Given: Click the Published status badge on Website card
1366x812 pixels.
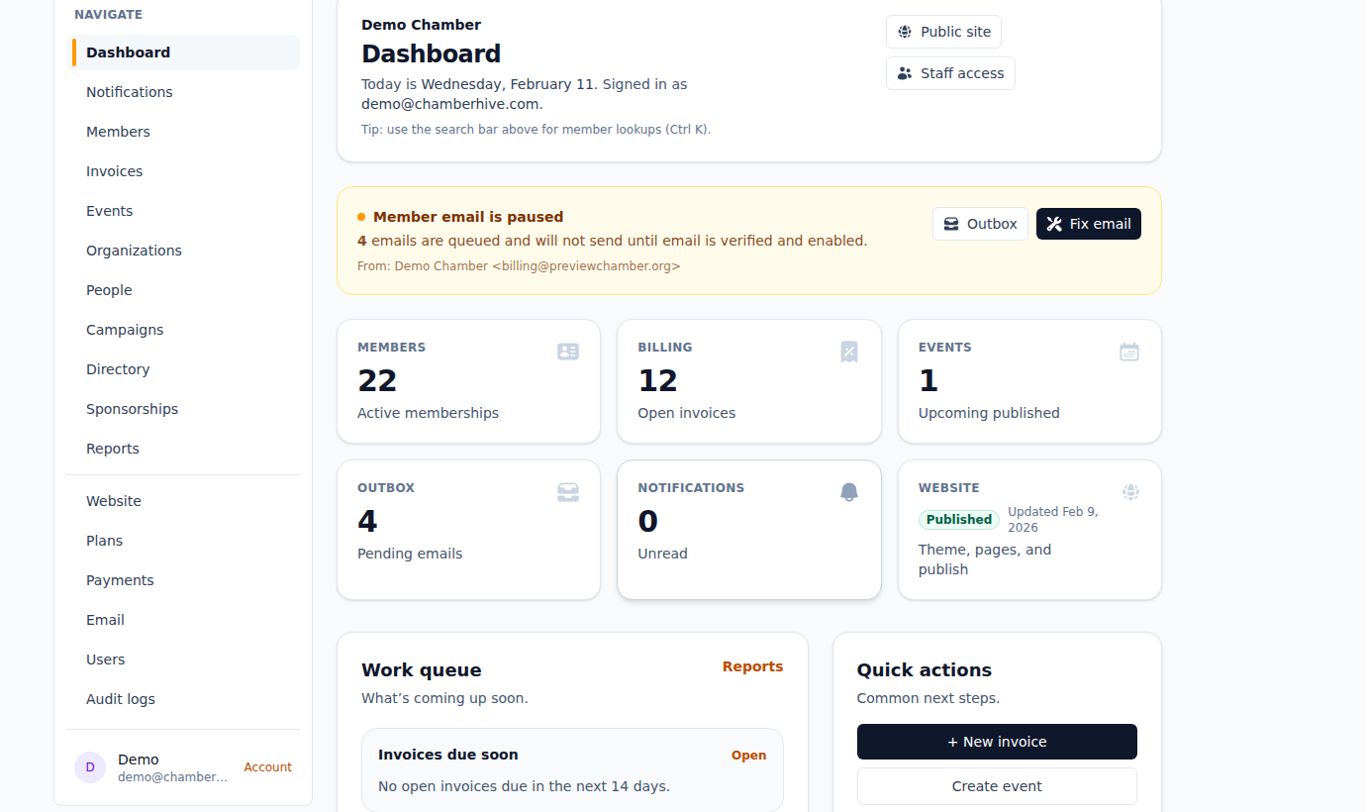Looking at the screenshot, I should 958,519.
